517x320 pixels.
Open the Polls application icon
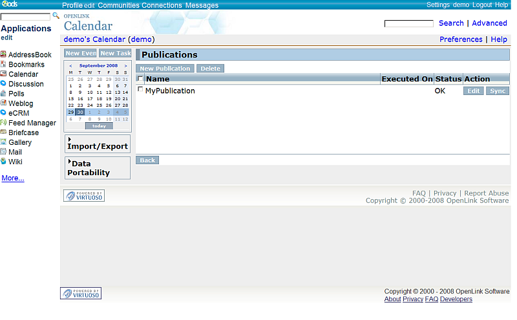click(4, 94)
